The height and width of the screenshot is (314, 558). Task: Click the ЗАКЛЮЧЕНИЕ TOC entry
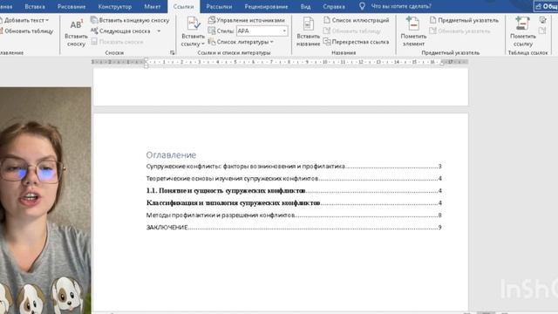294,227
